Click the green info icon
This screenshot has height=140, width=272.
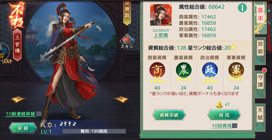click(x=242, y=8)
